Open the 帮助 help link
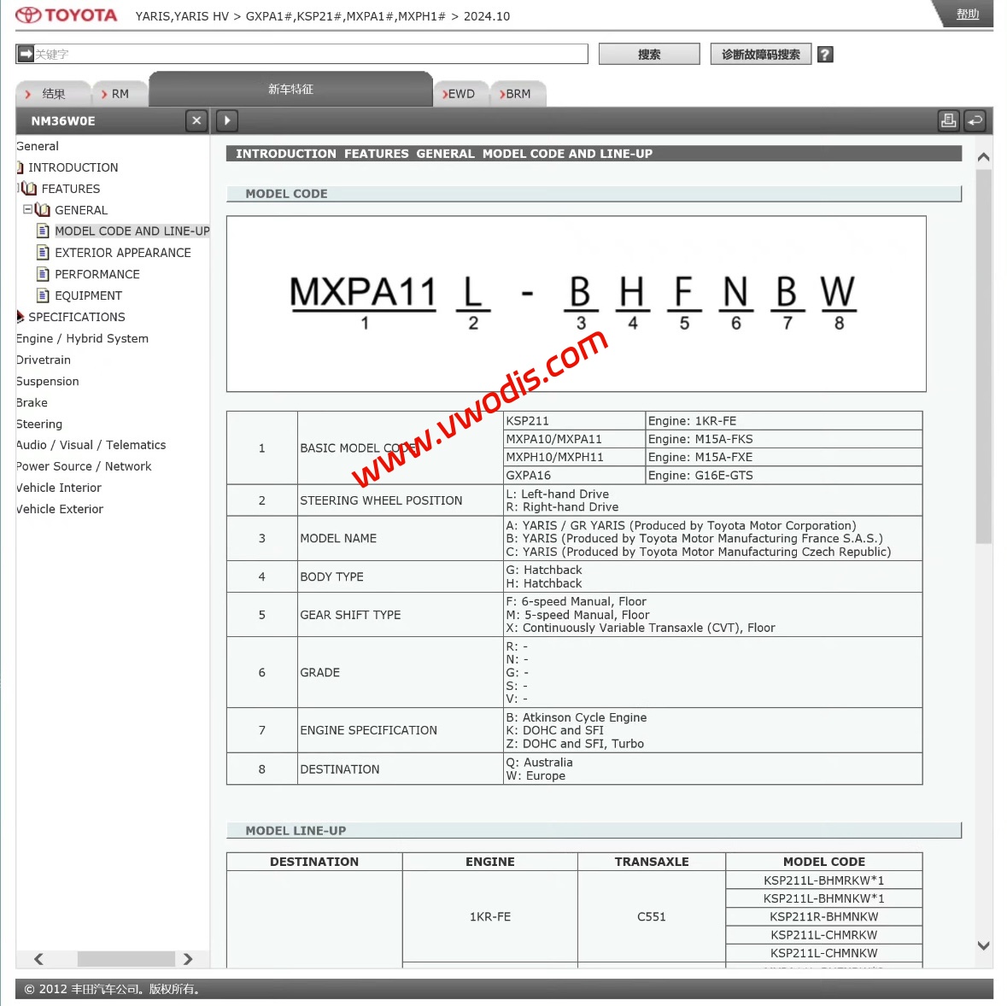 [967, 15]
